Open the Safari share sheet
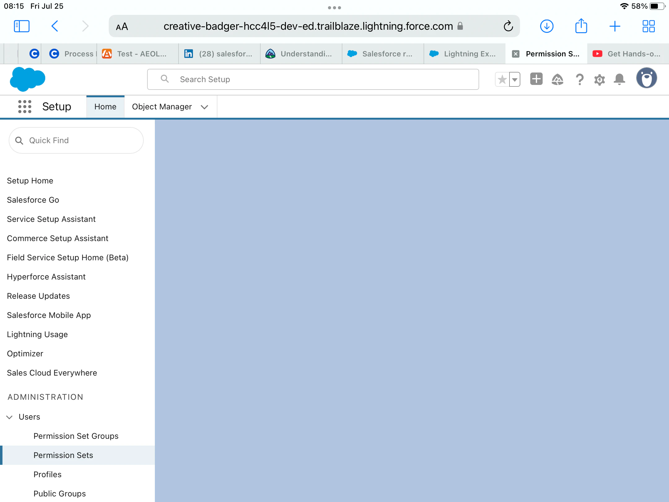The width and height of the screenshot is (669, 502). (x=581, y=26)
